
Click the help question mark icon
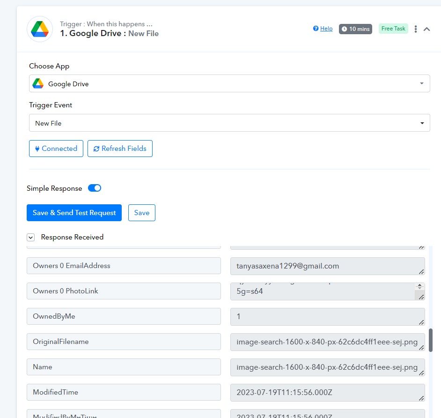click(x=316, y=29)
